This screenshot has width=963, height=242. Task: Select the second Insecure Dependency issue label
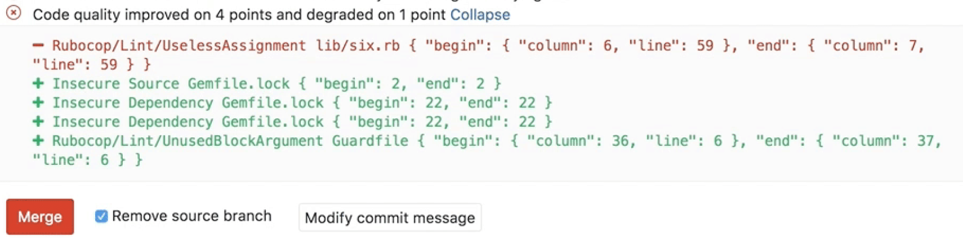tap(132, 122)
